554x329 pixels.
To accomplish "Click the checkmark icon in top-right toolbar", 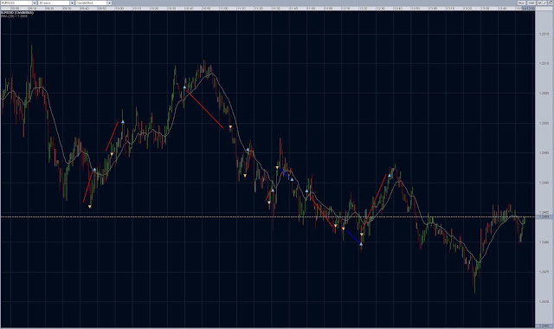I will 544,3.
